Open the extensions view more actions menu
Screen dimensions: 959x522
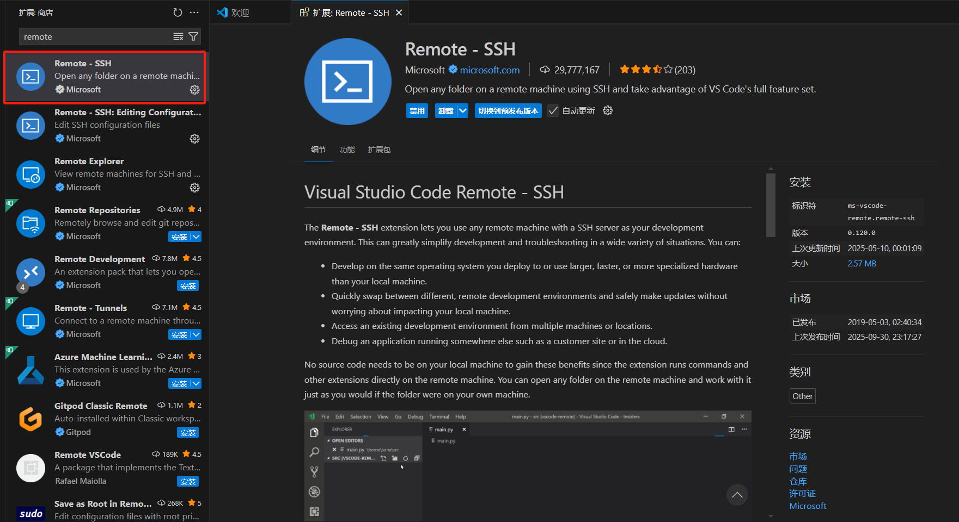194,12
